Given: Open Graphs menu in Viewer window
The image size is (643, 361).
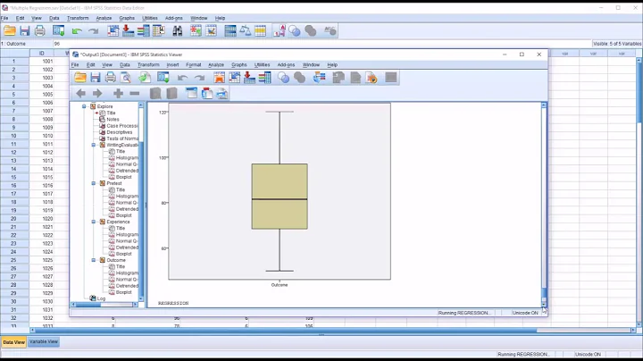Looking at the screenshot, I should pyautogui.click(x=239, y=65).
